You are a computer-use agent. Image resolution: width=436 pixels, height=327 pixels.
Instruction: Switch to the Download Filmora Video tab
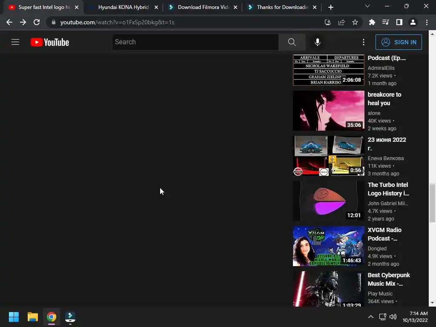pos(203,7)
